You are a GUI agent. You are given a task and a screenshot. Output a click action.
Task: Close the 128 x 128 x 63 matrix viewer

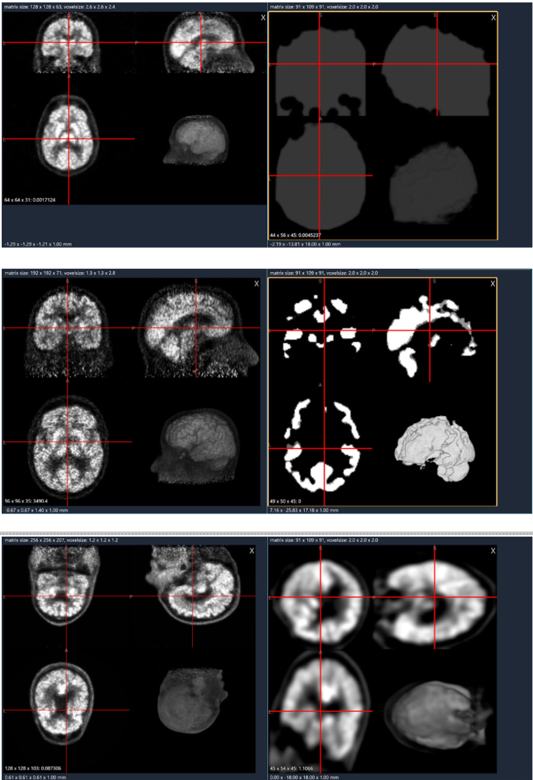[x=263, y=18]
